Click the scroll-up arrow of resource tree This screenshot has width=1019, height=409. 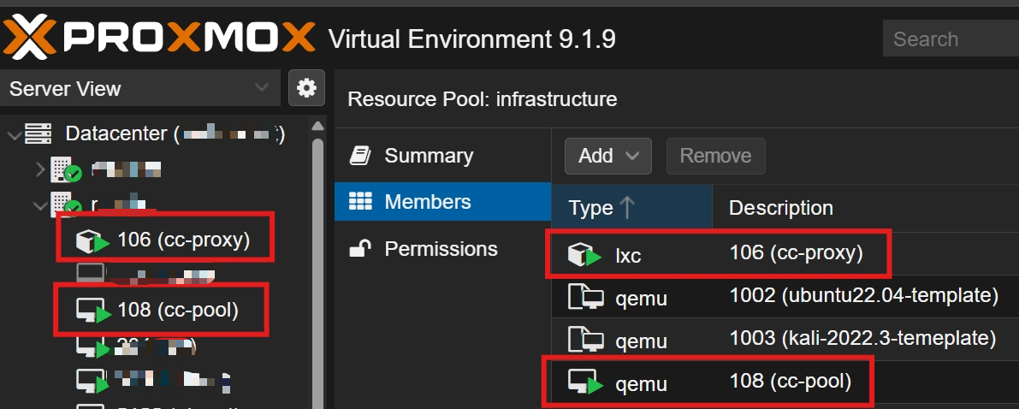pos(317,126)
